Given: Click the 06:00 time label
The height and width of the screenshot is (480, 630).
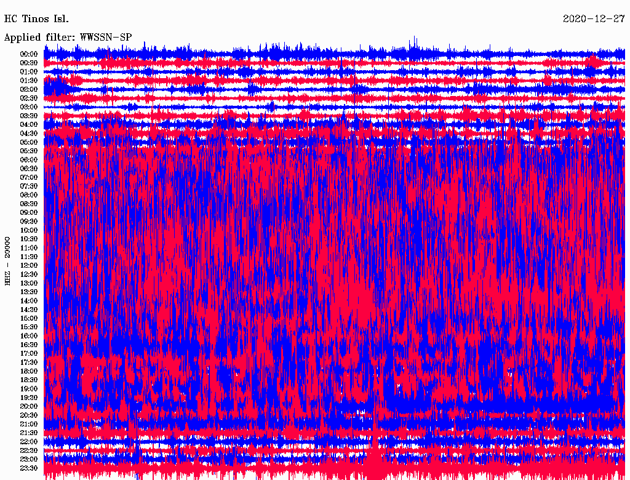Looking at the screenshot, I should coord(30,160).
